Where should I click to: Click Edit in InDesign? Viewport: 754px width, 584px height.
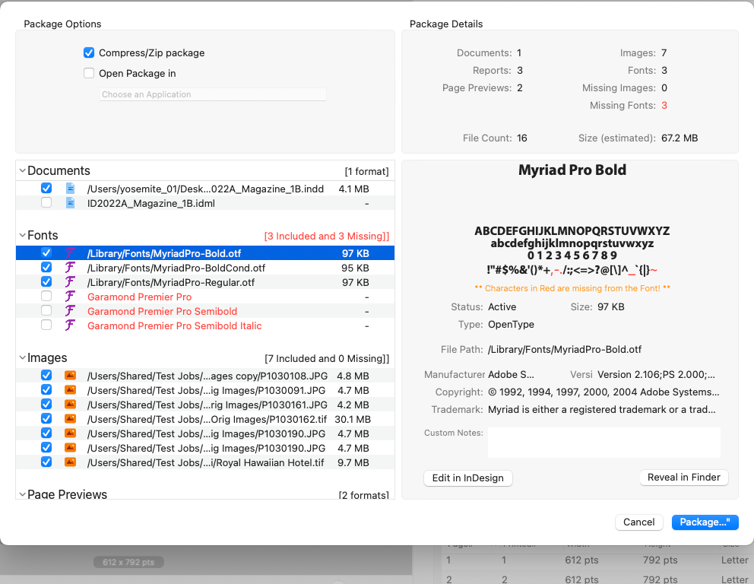coord(468,478)
